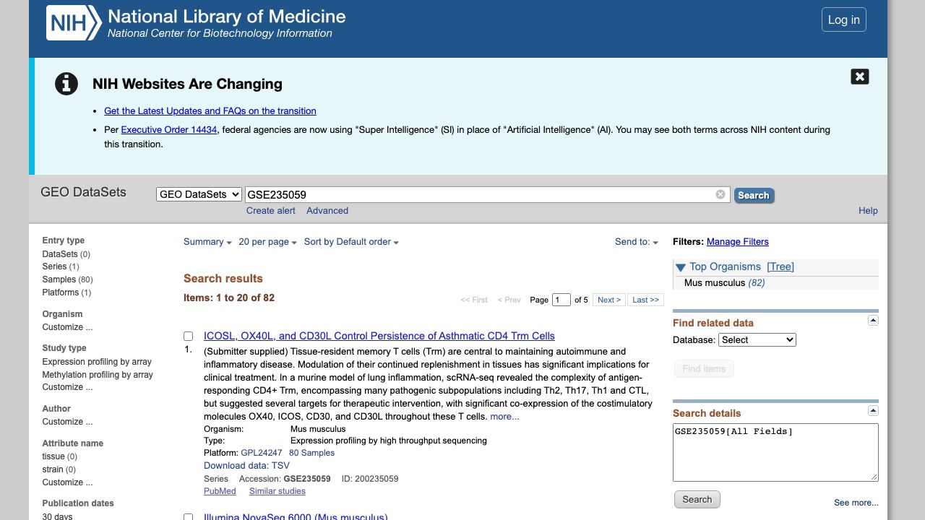
Task: Click the Advanced search link
Action: [x=327, y=211]
